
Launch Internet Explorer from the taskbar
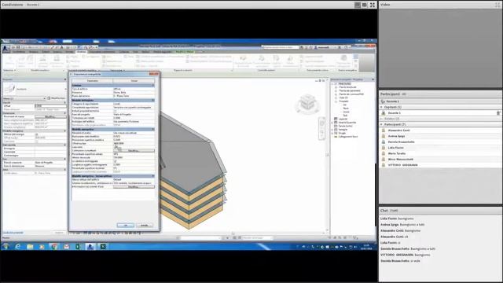coord(17,246)
